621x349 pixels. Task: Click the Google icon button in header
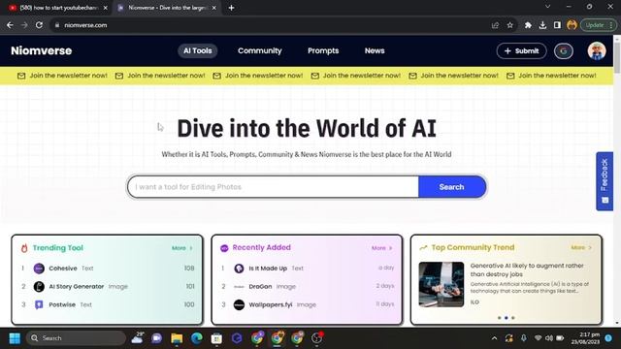point(563,51)
